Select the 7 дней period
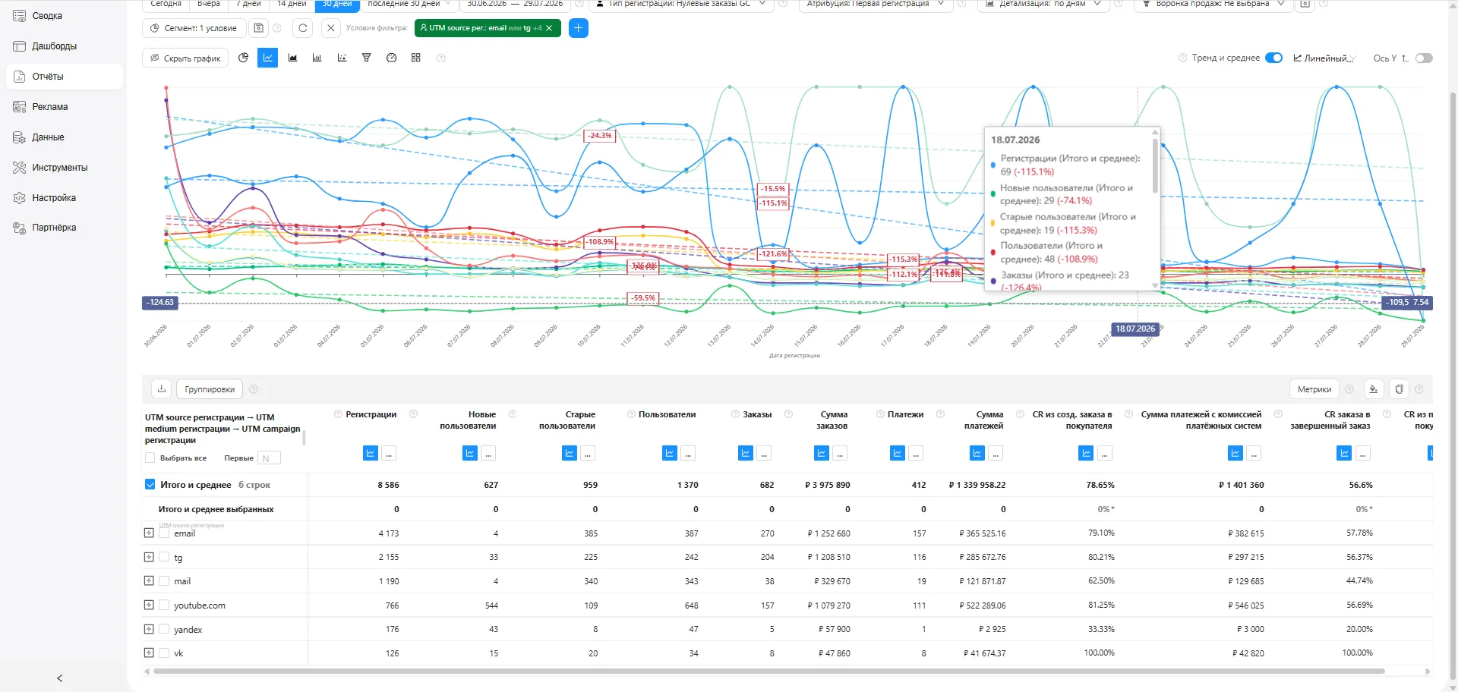The image size is (1458, 692). tap(248, 4)
